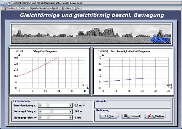Click the Auswahl group label
This screenshot has height=129, width=182.
(x=101, y=101)
